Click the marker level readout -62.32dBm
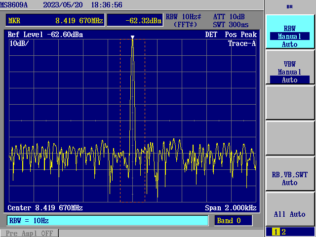The height and width of the screenshot is (237, 316). tap(135, 20)
